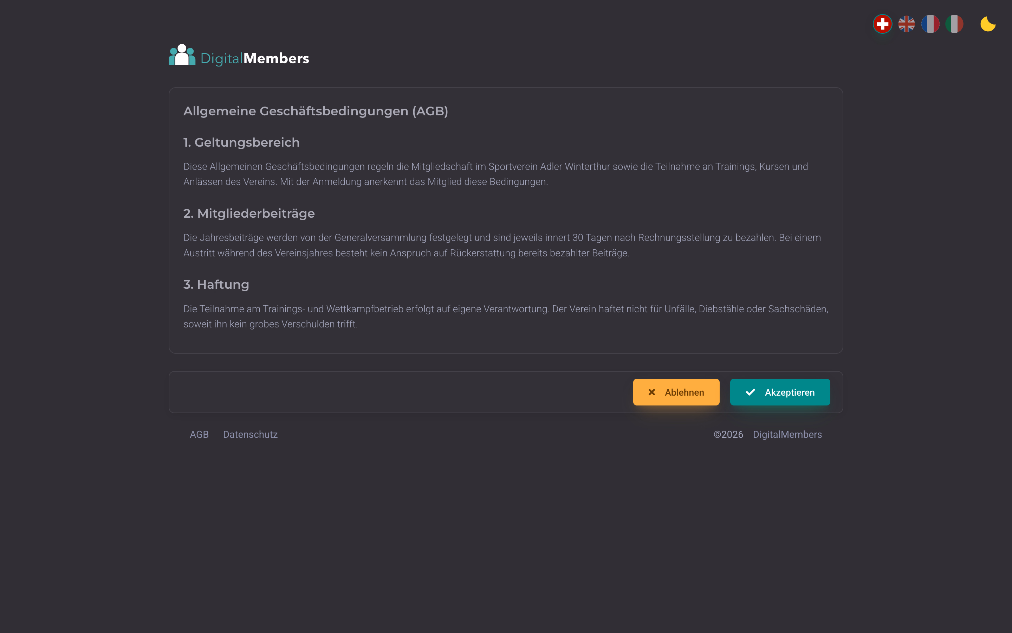Click the "1. Geltungsbereich" section heading
This screenshot has height=633, width=1012.
(x=241, y=142)
